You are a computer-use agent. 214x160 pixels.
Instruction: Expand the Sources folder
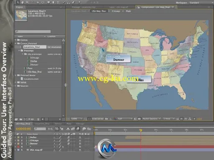click(15, 86)
